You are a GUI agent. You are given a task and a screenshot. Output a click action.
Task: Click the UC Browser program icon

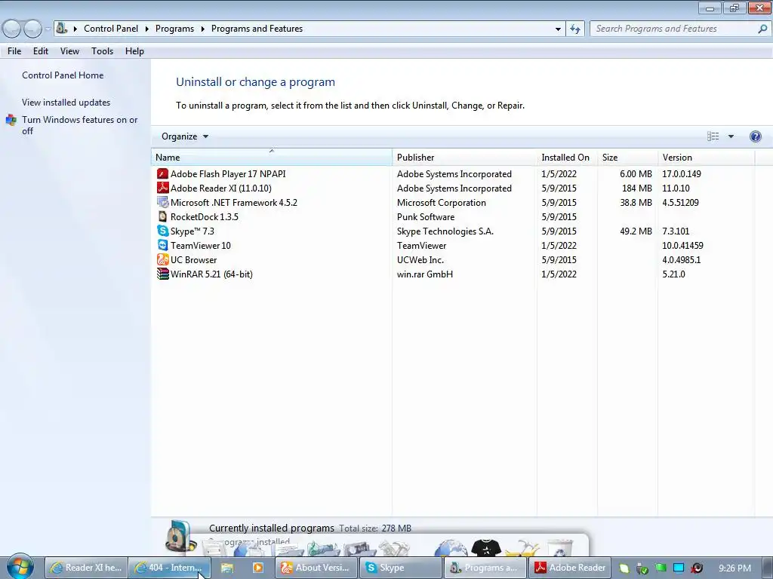[163, 259]
